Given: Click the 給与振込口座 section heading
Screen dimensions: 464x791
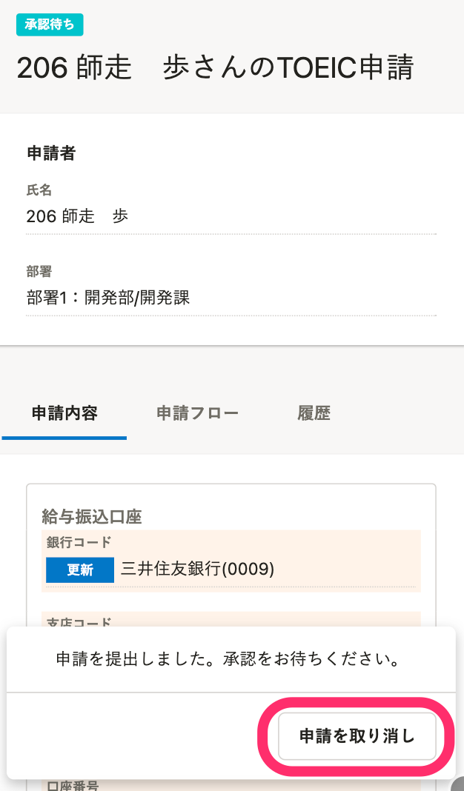Looking at the screenshot, I should (92, 516).
